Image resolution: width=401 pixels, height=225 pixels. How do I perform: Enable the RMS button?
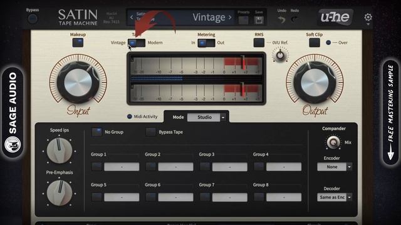pyautogui.click(x=259, y=42)
